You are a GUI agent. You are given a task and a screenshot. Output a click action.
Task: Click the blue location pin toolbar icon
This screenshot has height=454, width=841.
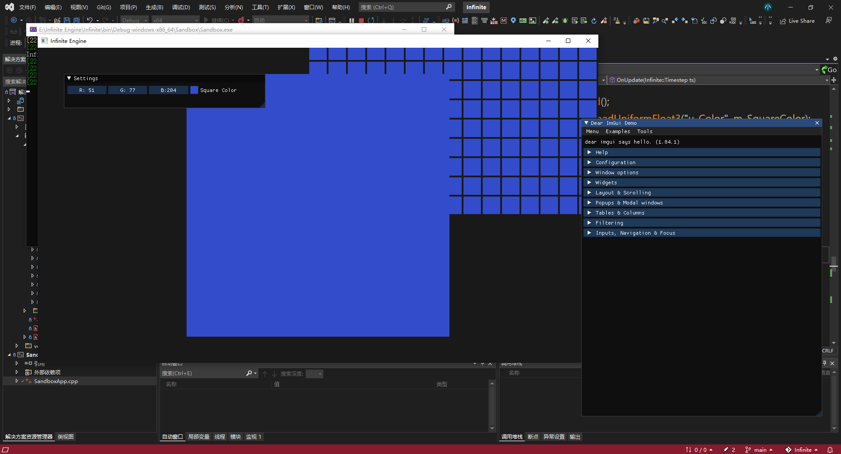(513, 21)
